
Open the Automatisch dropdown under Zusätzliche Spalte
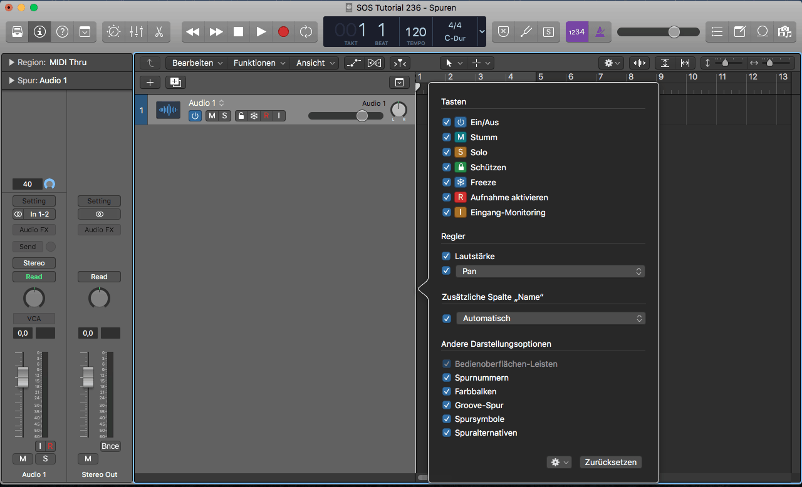pyautogui.click(x=638, y=318)
